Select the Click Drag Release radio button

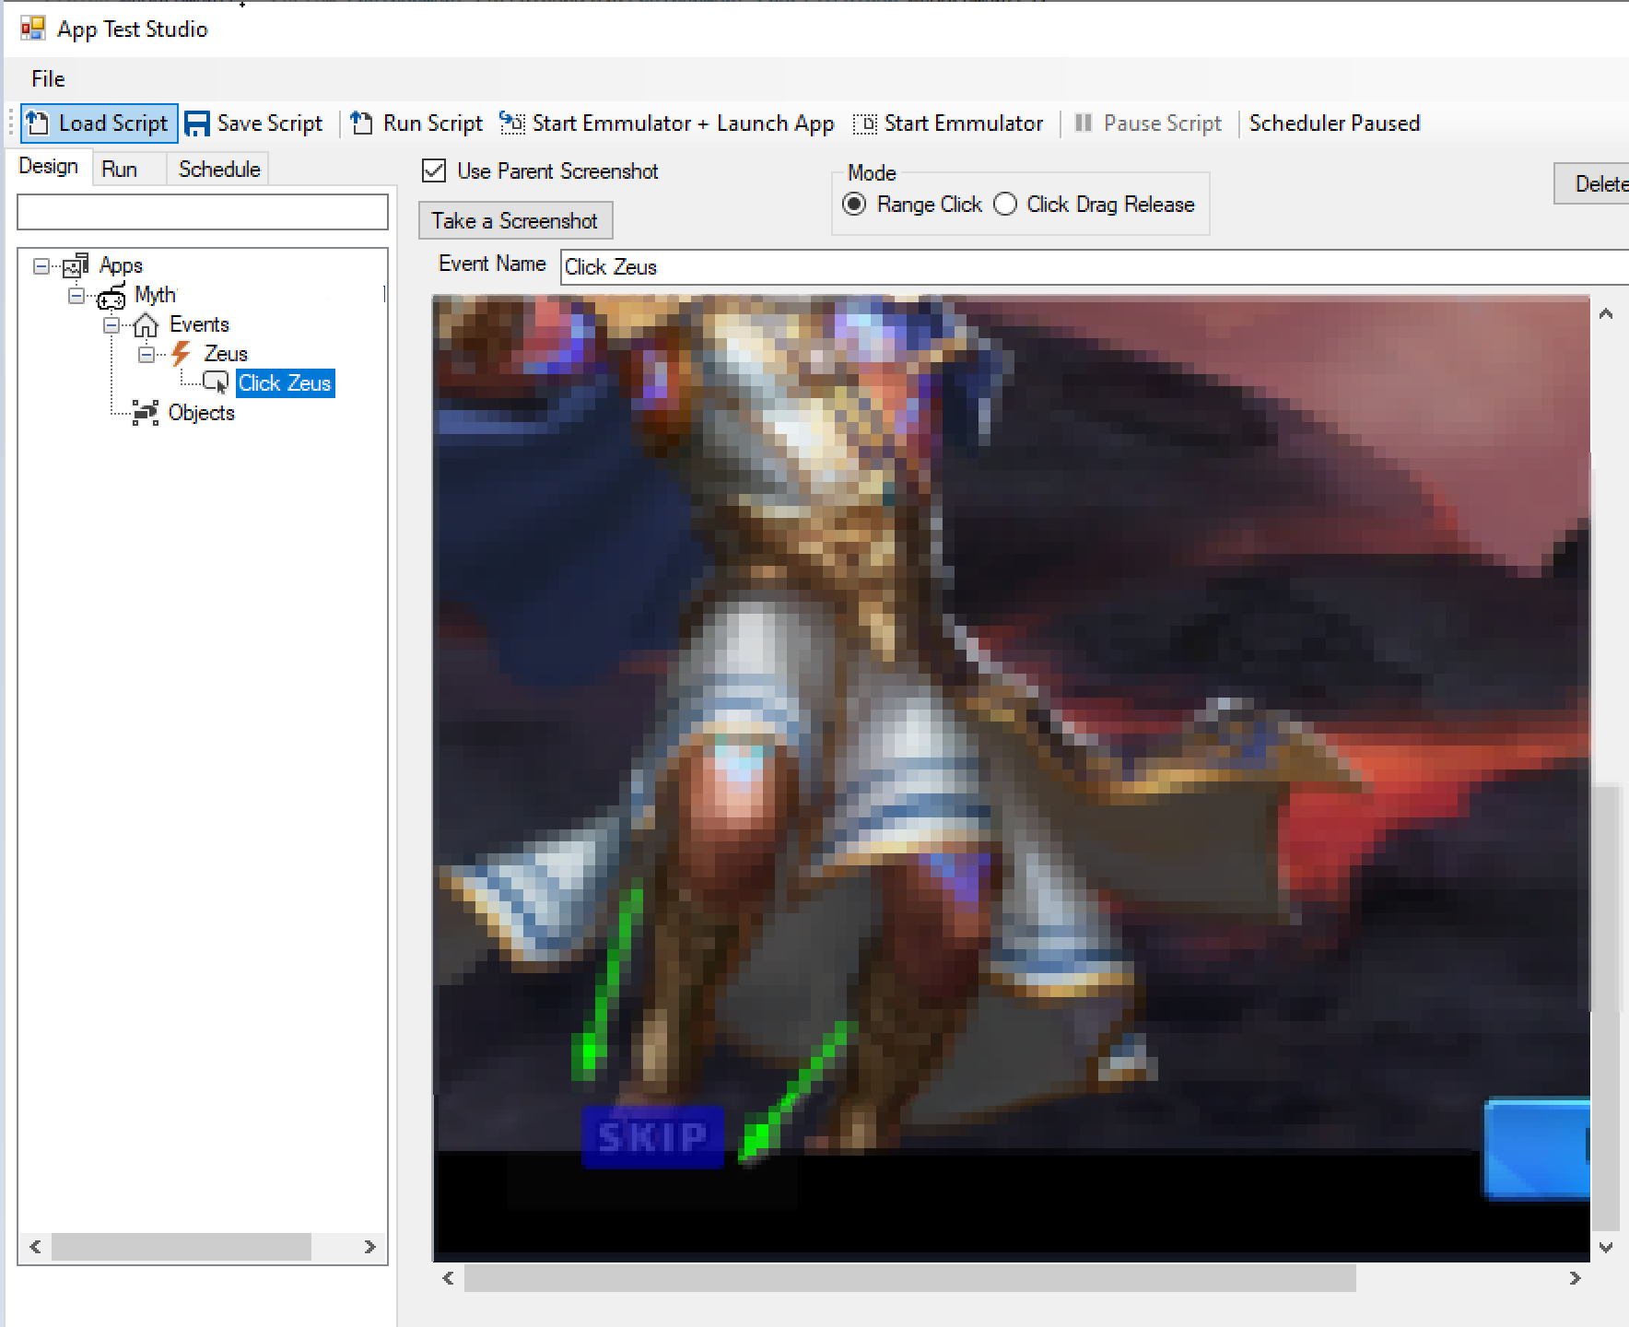coord(1005,204)
